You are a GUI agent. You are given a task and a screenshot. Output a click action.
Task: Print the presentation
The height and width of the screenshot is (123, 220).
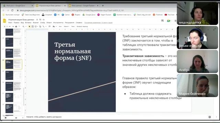pyautogui.click(x=16, y=26)
